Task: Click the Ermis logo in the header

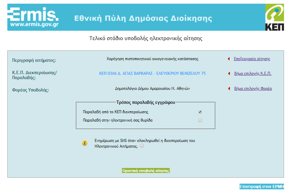Action: (33, 17)
